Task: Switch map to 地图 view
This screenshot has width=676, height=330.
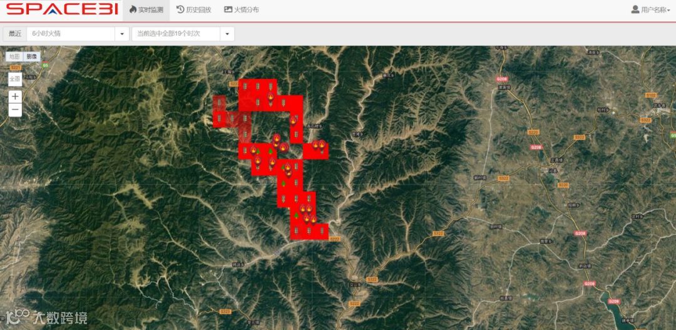Action: [x=14, y=56]
